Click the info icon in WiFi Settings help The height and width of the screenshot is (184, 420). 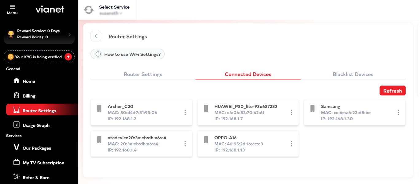[x=98, y=54]
